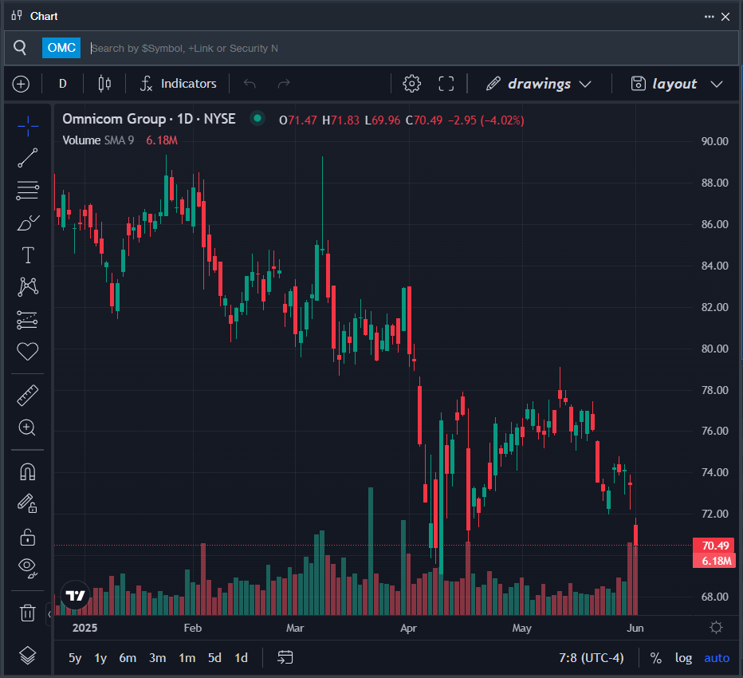Activate the zoom in tool

(27, 428)
